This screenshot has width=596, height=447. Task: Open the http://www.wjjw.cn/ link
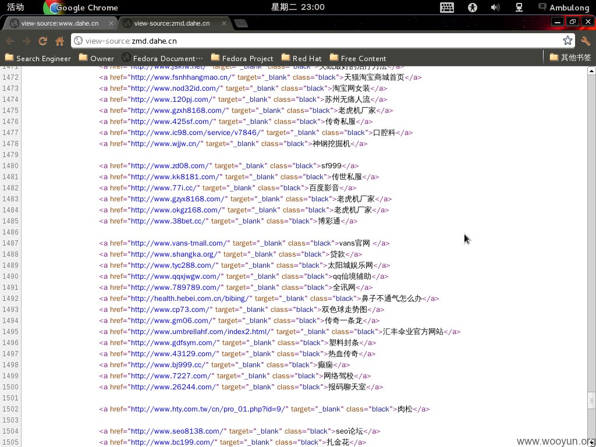pos(166,143)
